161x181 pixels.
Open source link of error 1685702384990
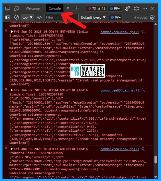(x=120, y=90)
